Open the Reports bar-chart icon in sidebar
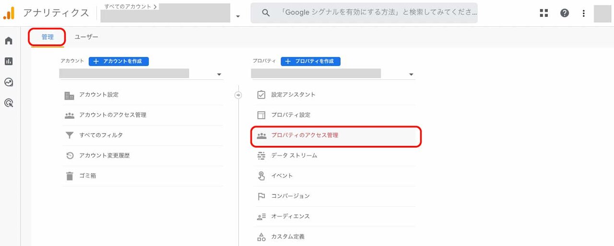 pyautogui.click(x=9, y=61)
